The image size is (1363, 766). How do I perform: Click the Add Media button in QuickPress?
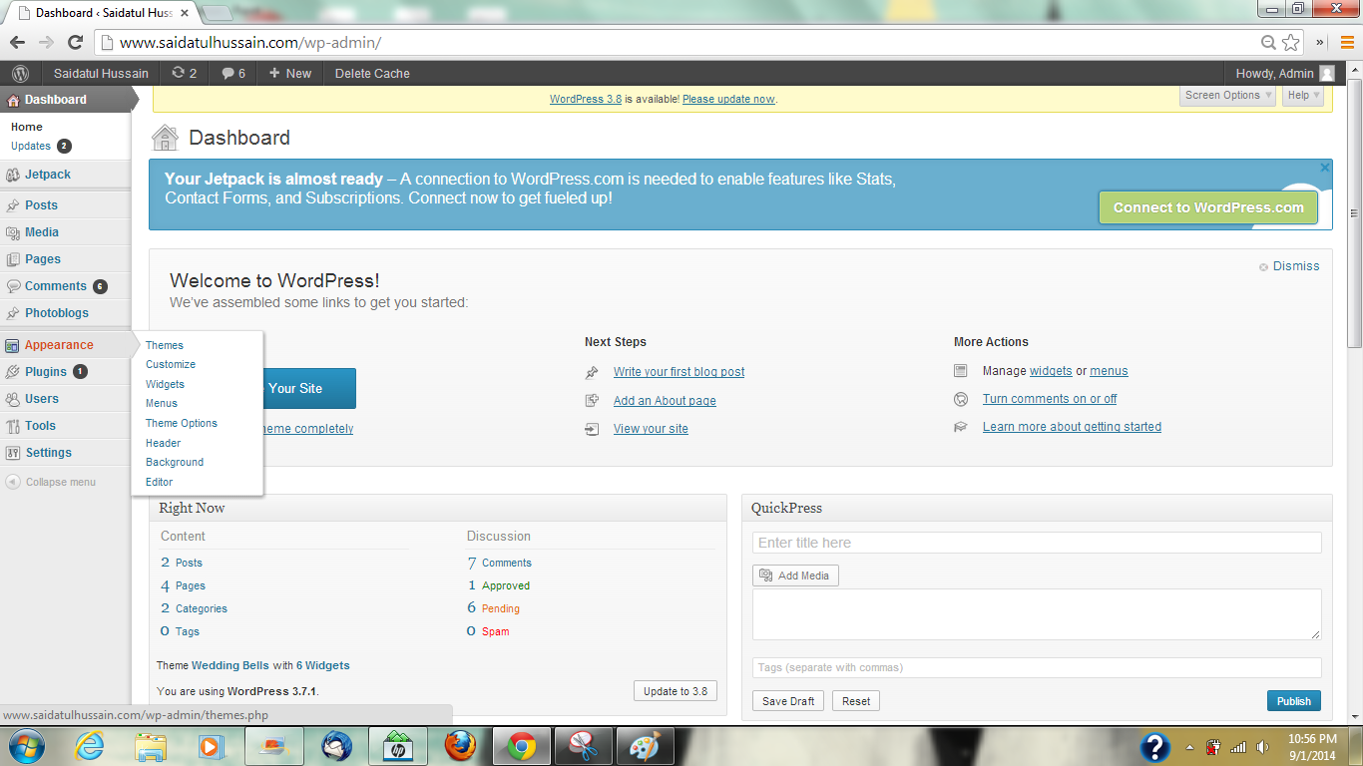[795, 575]
